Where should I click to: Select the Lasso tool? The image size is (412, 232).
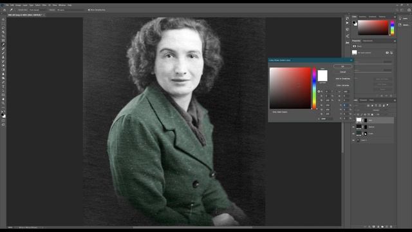pos(3,28)
